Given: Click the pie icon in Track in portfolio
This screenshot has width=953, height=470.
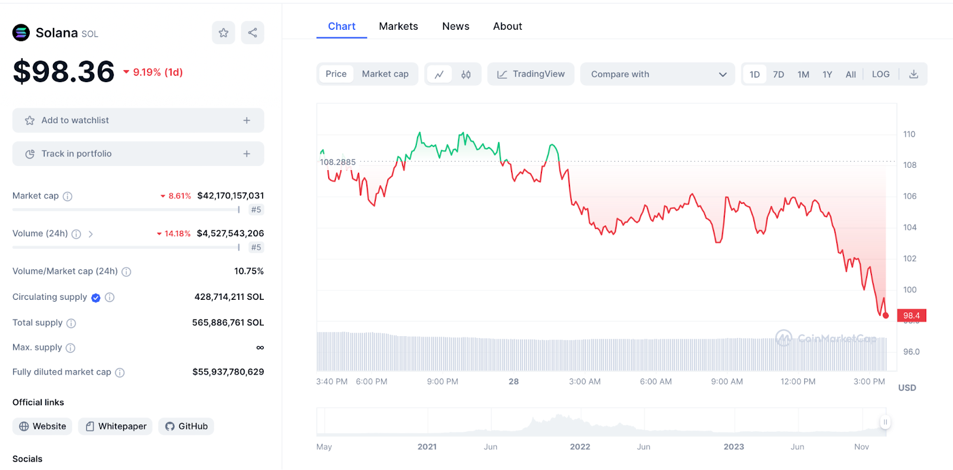Looking at the screenshot, I should (30, 154).
